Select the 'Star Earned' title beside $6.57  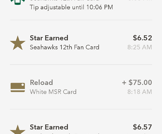coord(49,127)
